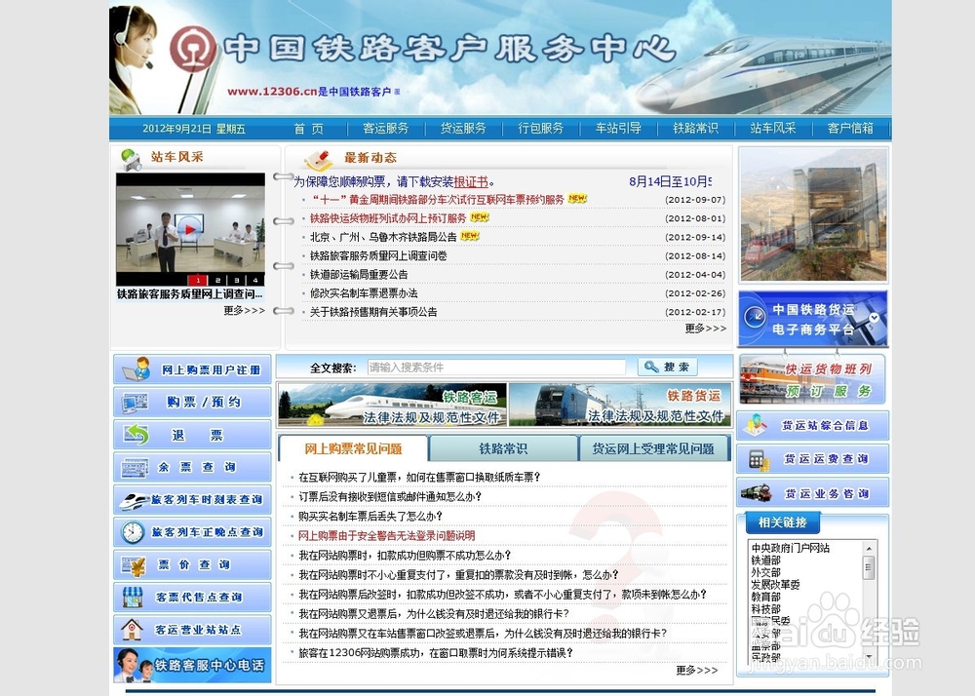Click the storefront icon for 客票代售点查询

[132, 597]
